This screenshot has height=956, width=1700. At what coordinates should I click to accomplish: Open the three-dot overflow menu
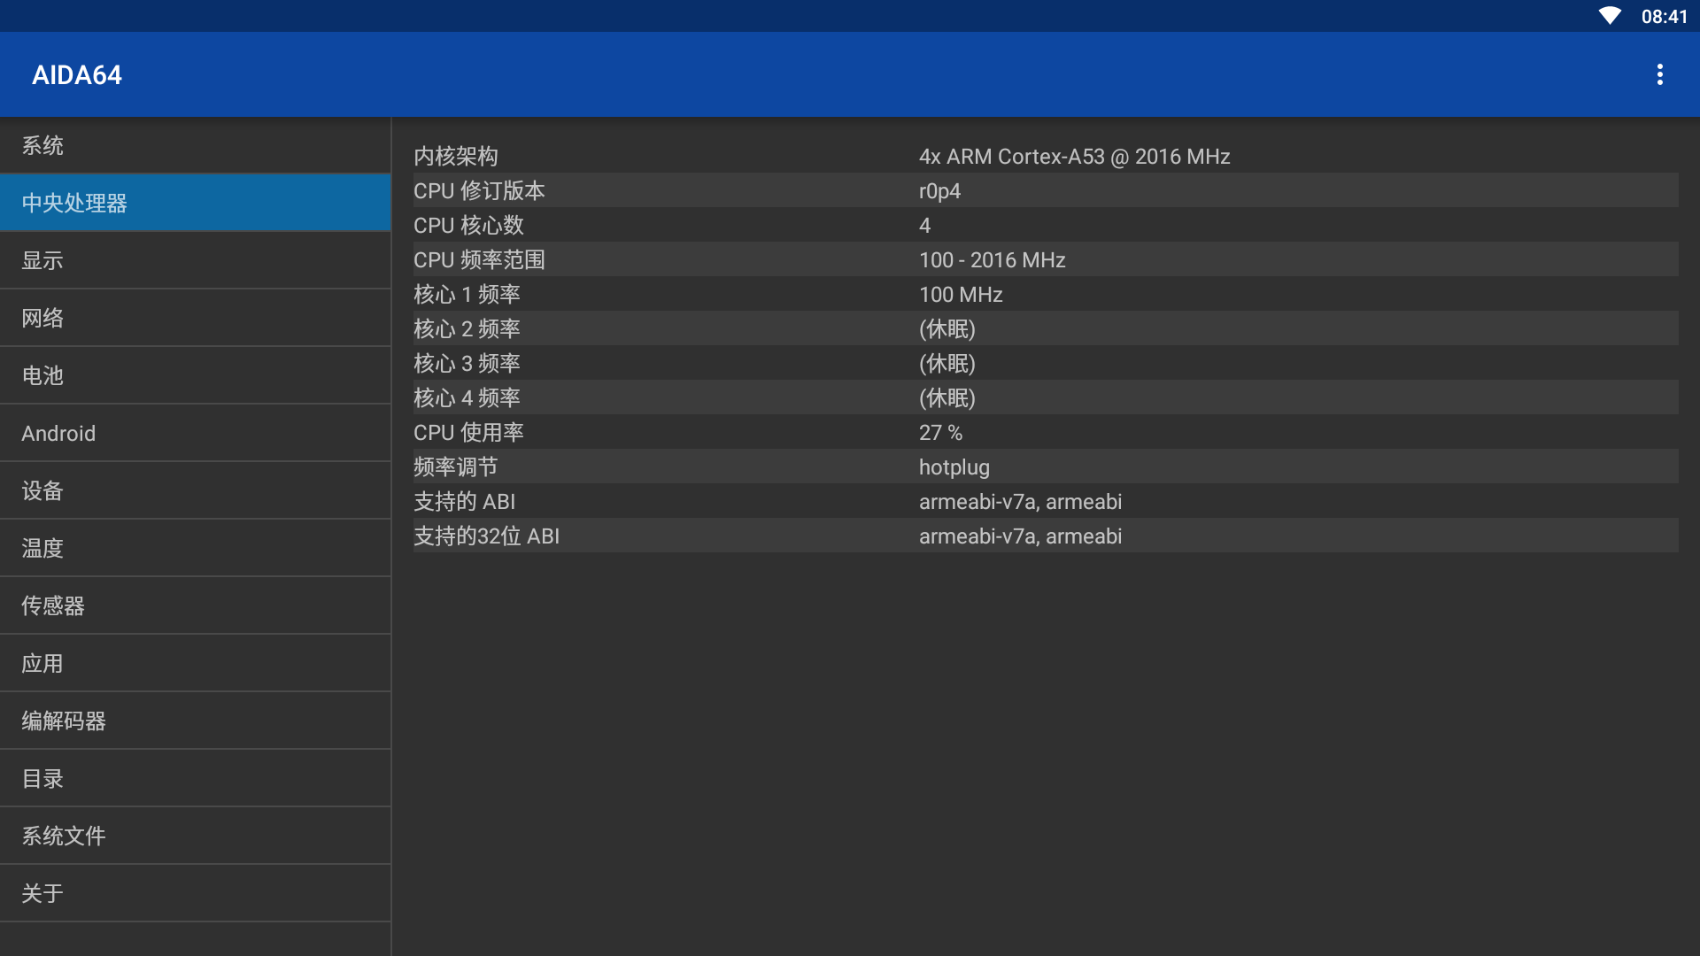[x=1659, y=74]
